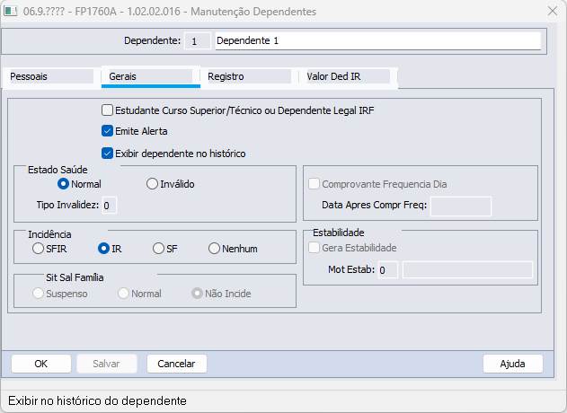Select the Gerais tab
The width and height of the screenshot is (567, 413).
coord(151,76)
